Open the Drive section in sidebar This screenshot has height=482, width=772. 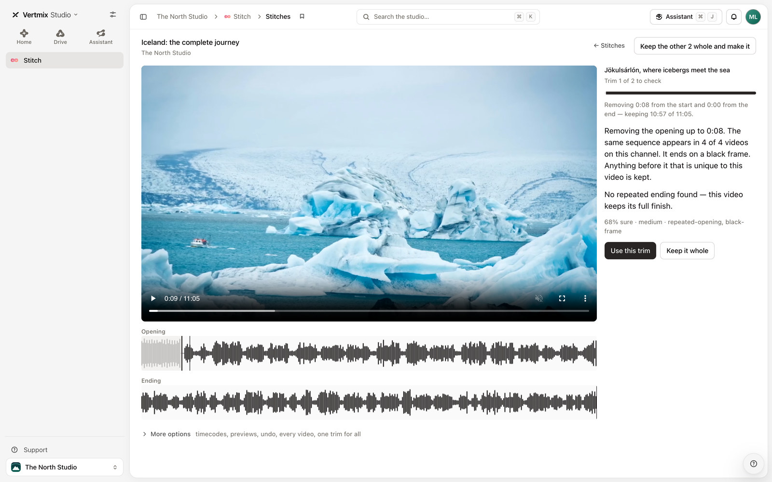[x=60, y=37]
